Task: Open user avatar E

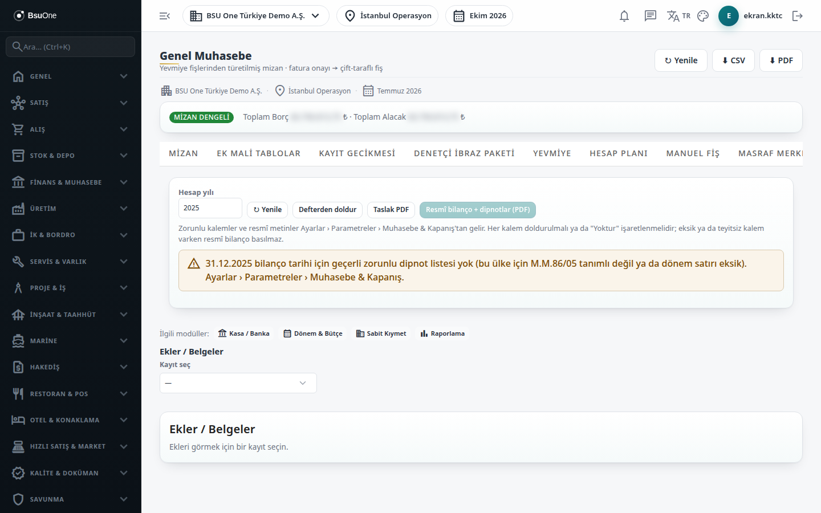Action: click(729, 16)
